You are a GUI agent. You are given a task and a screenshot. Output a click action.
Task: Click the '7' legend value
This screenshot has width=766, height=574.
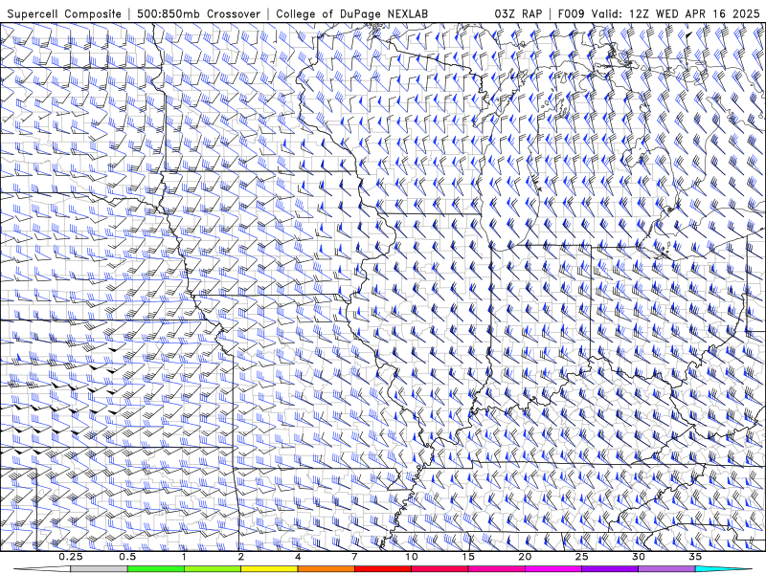pos(354,557)
